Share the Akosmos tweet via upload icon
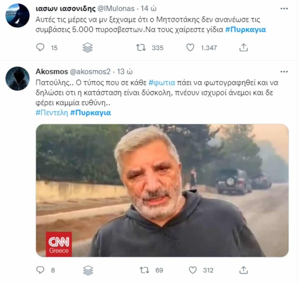Image resolution: width=299 pixels, height=283 pixels. [x=244, y=270]
